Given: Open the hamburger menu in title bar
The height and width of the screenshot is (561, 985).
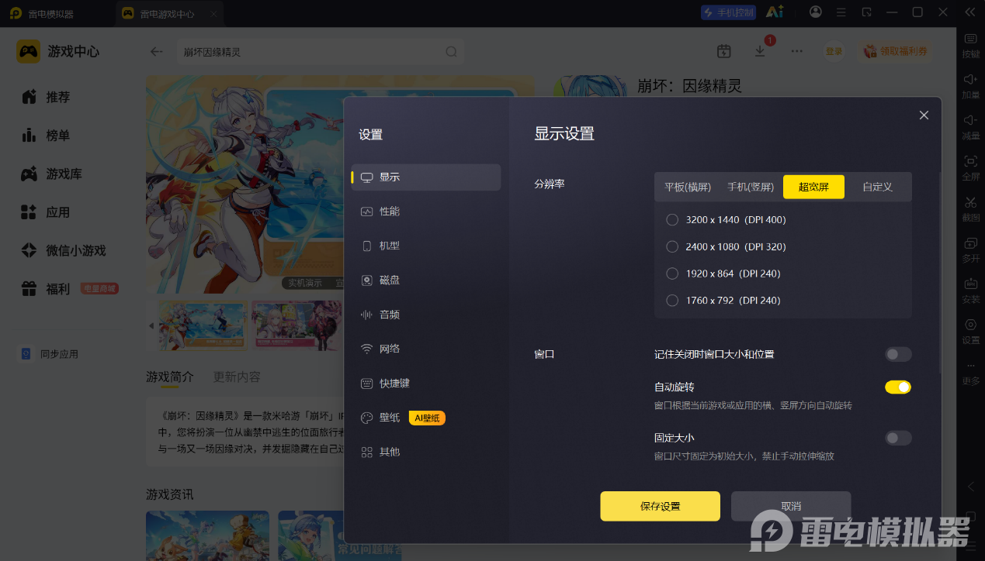Looking at the screenshot, I should pyautogui.click(x=841, y=12).
